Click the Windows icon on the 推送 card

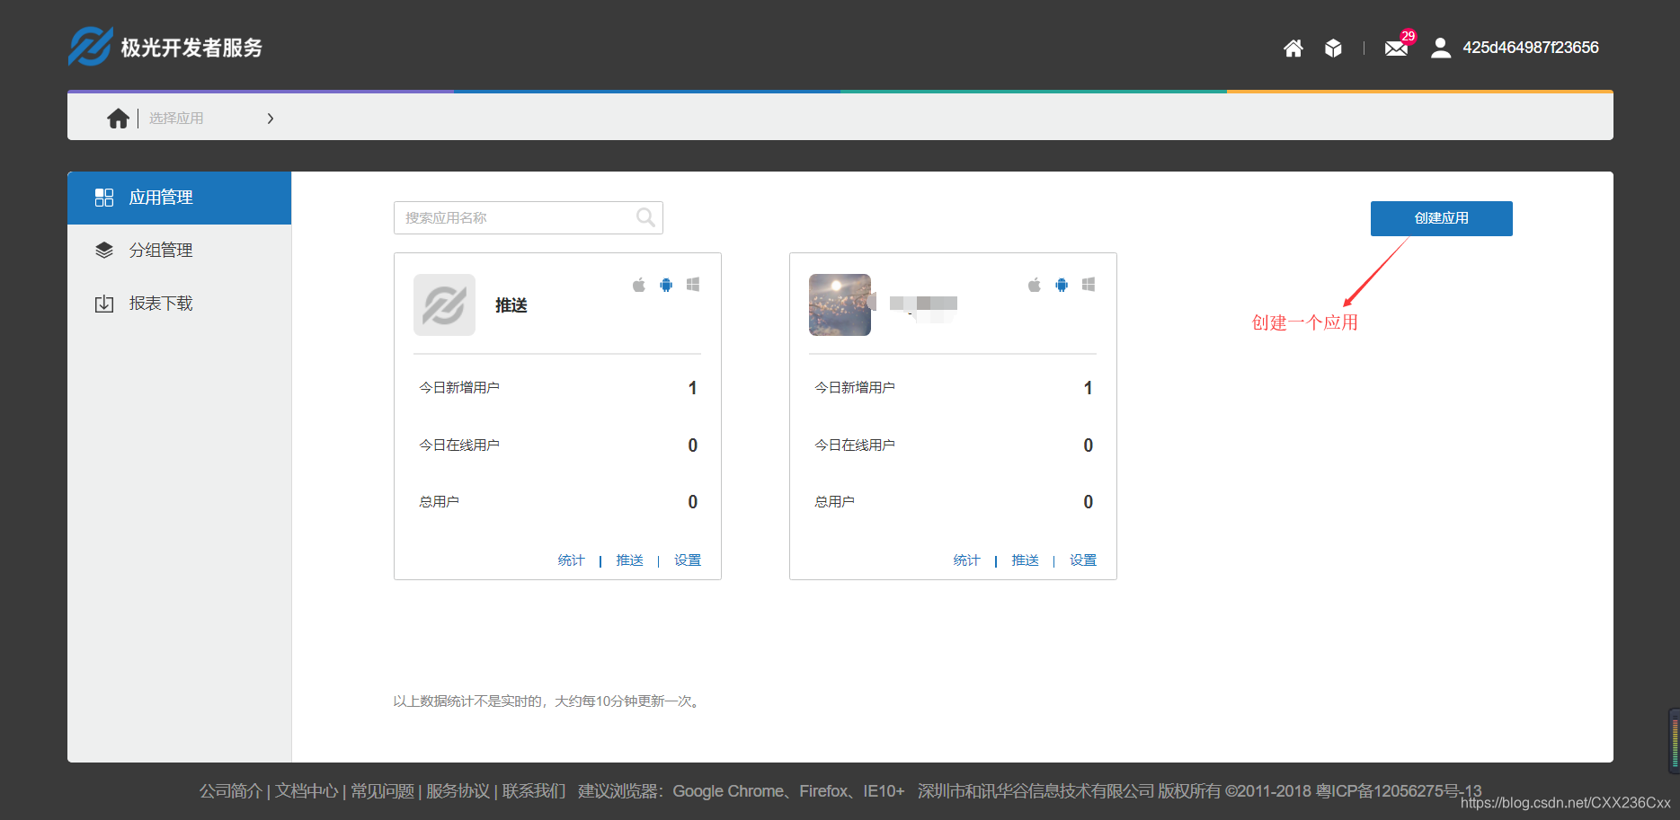tap(693, 285)
